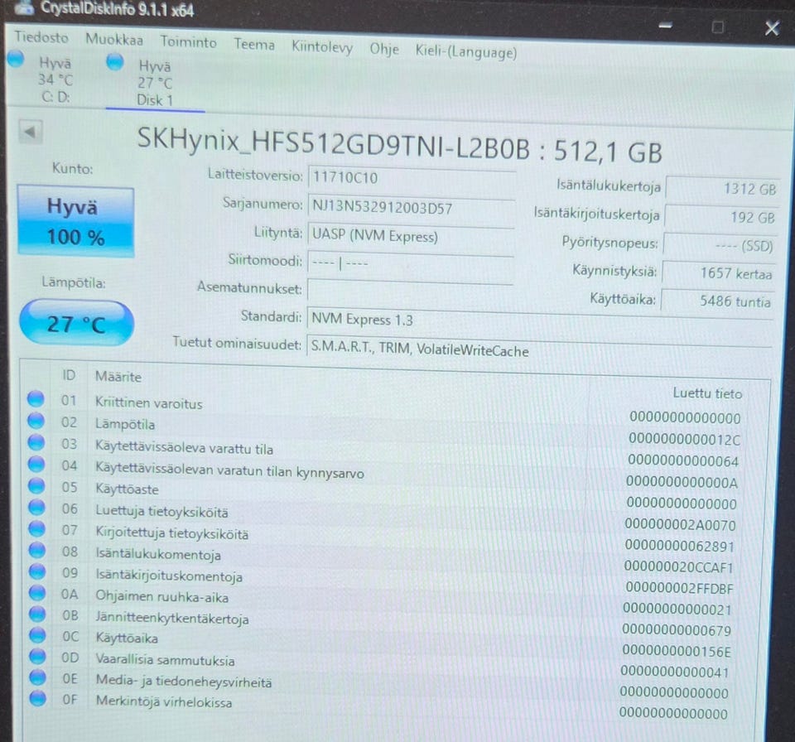The image size is (795, 742).
Task: Click raw value 000000002A0070
Action: (x=680, y=524)
